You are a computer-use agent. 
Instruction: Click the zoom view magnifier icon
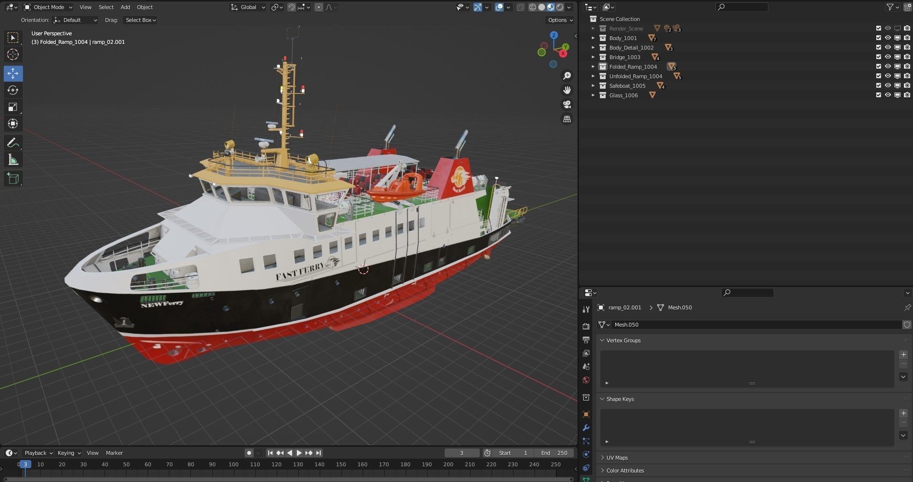pyautogui.click(x=567, y=76)
